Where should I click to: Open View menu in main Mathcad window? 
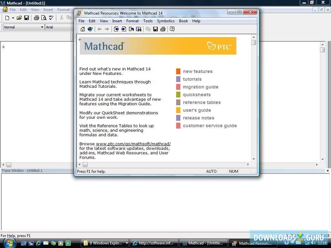coord(35,10)
